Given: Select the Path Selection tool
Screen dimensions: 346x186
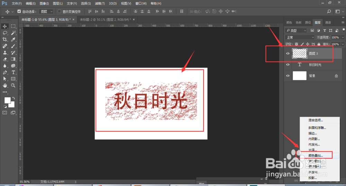Looking at the screenshot, I should (4, 79).
